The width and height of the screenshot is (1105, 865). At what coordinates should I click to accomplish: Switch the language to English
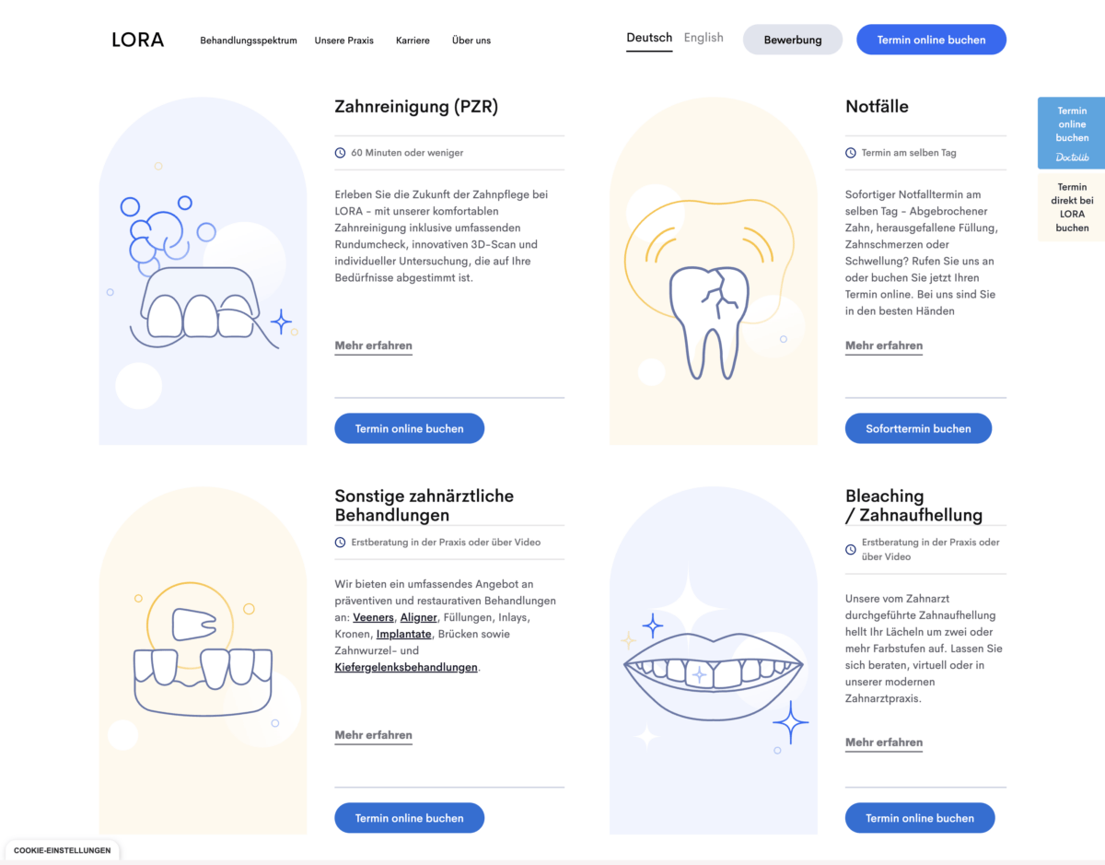704,38
